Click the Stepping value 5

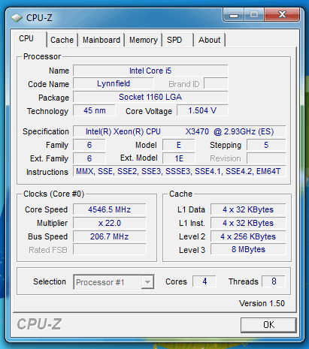tap(266, 145)
